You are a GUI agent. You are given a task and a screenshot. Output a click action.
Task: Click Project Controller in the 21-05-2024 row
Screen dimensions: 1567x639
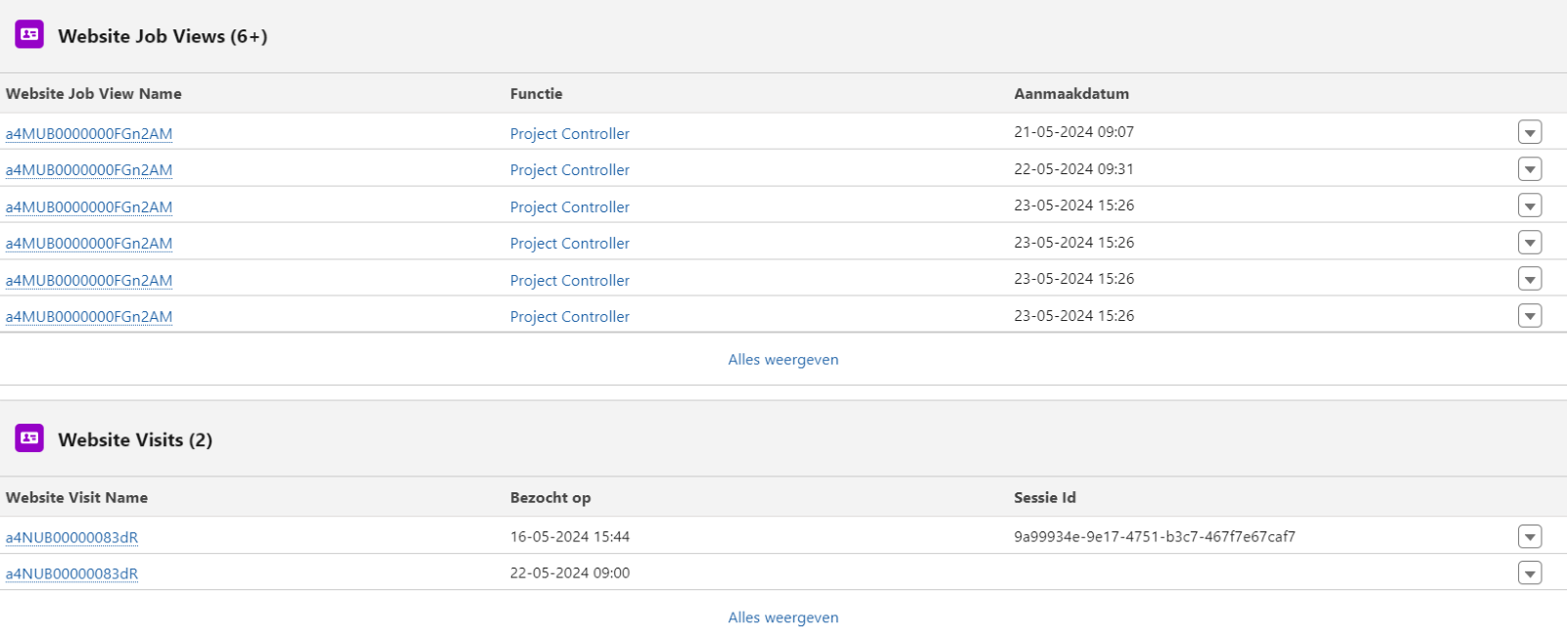(569, 134)
